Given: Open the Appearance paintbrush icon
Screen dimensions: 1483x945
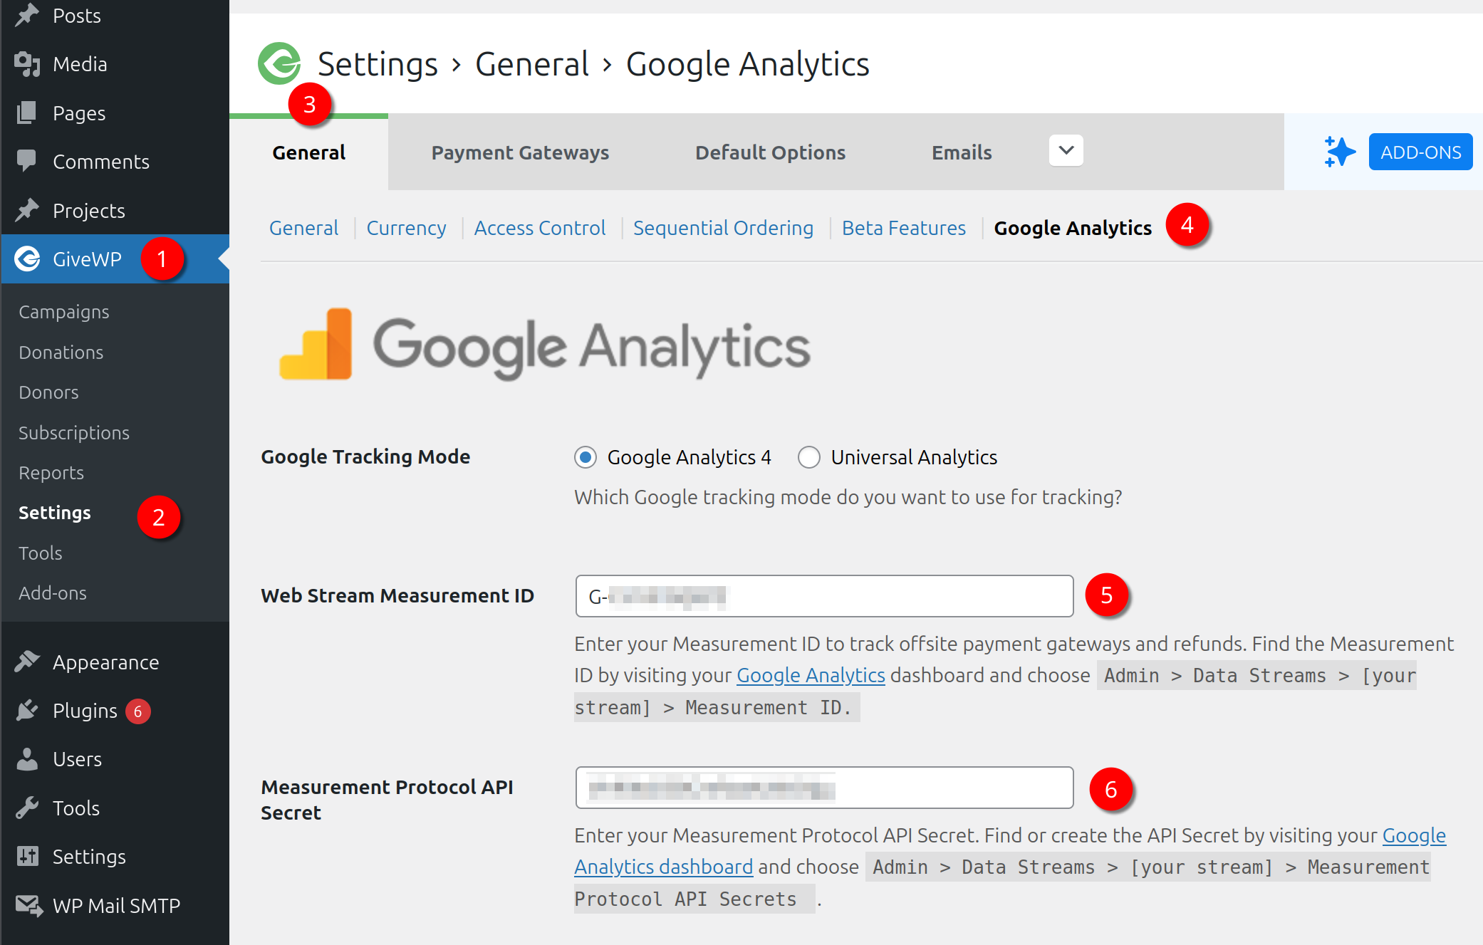Looking at the screenshot, I should click(x=27, y=662).
